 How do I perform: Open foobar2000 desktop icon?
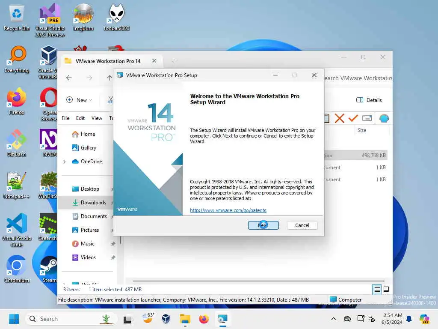(116, 17)
